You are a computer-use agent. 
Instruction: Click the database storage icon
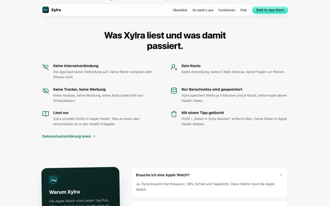pyautogui.click(x=174, y=91)
